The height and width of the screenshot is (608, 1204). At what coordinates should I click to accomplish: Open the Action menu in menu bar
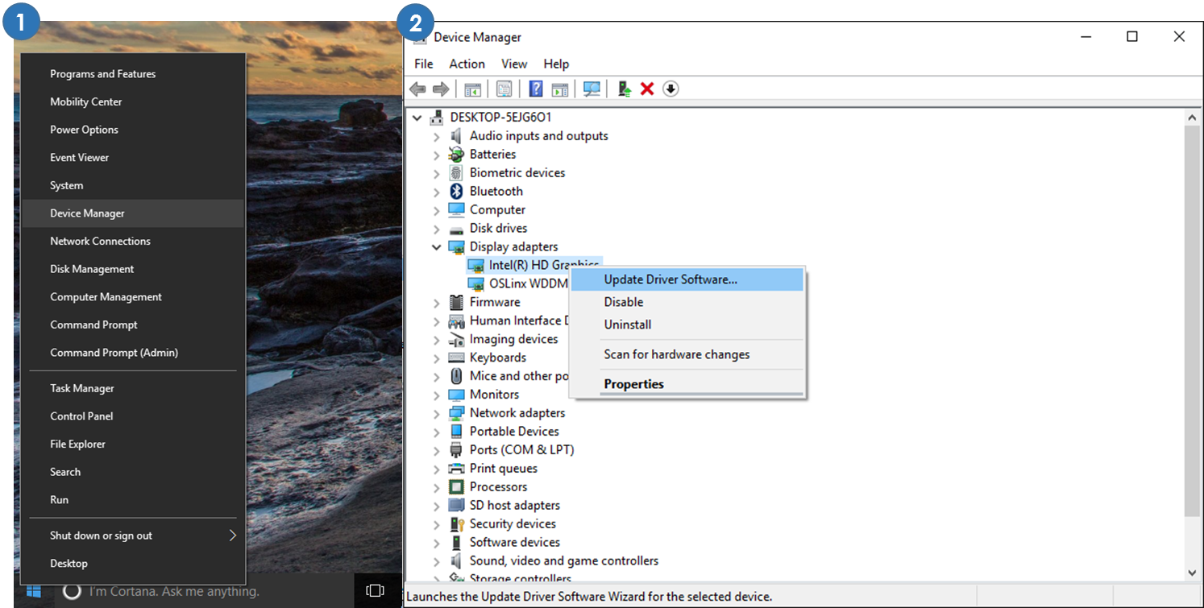click(467, 64)
